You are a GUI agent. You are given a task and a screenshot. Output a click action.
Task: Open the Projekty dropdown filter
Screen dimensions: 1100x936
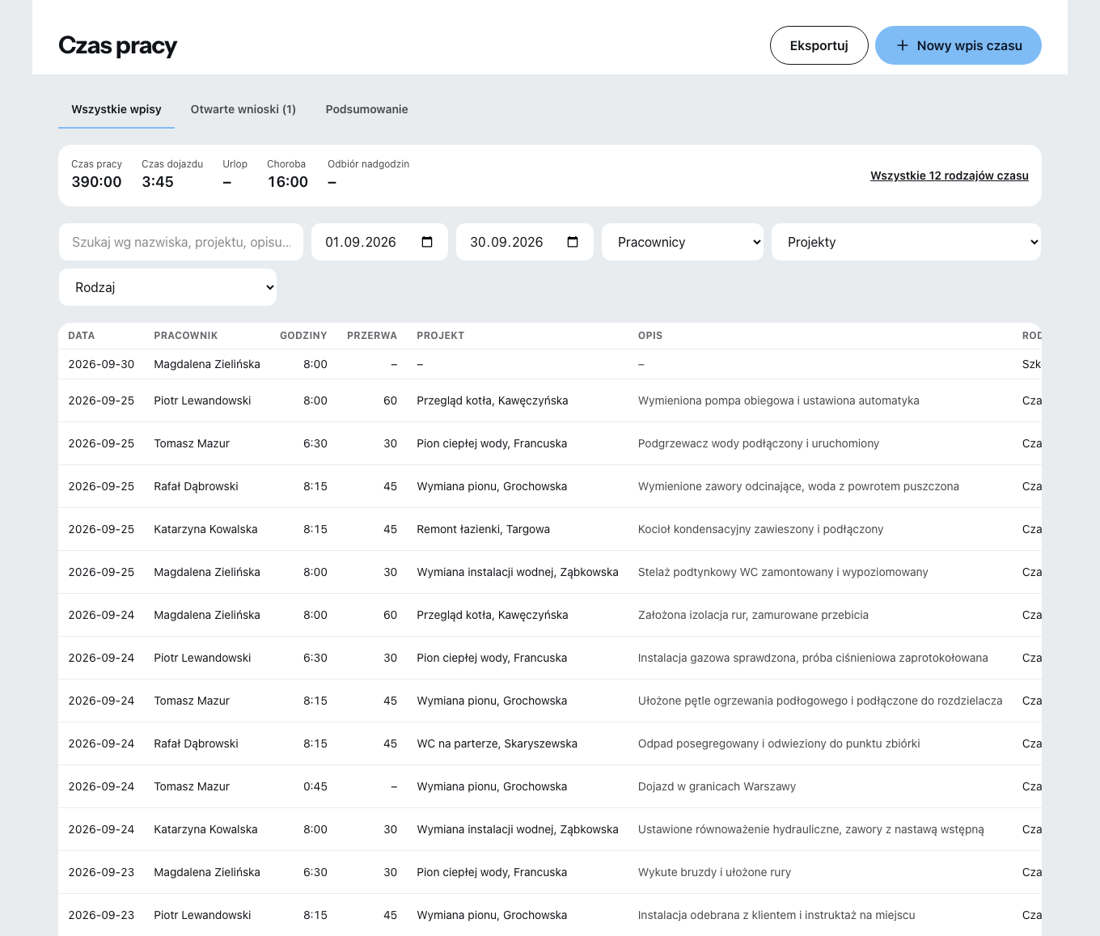coord(907,242)
